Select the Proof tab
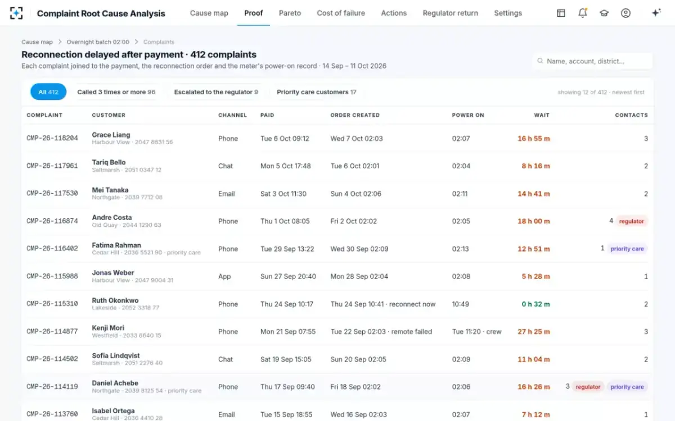 pos(253,13)
